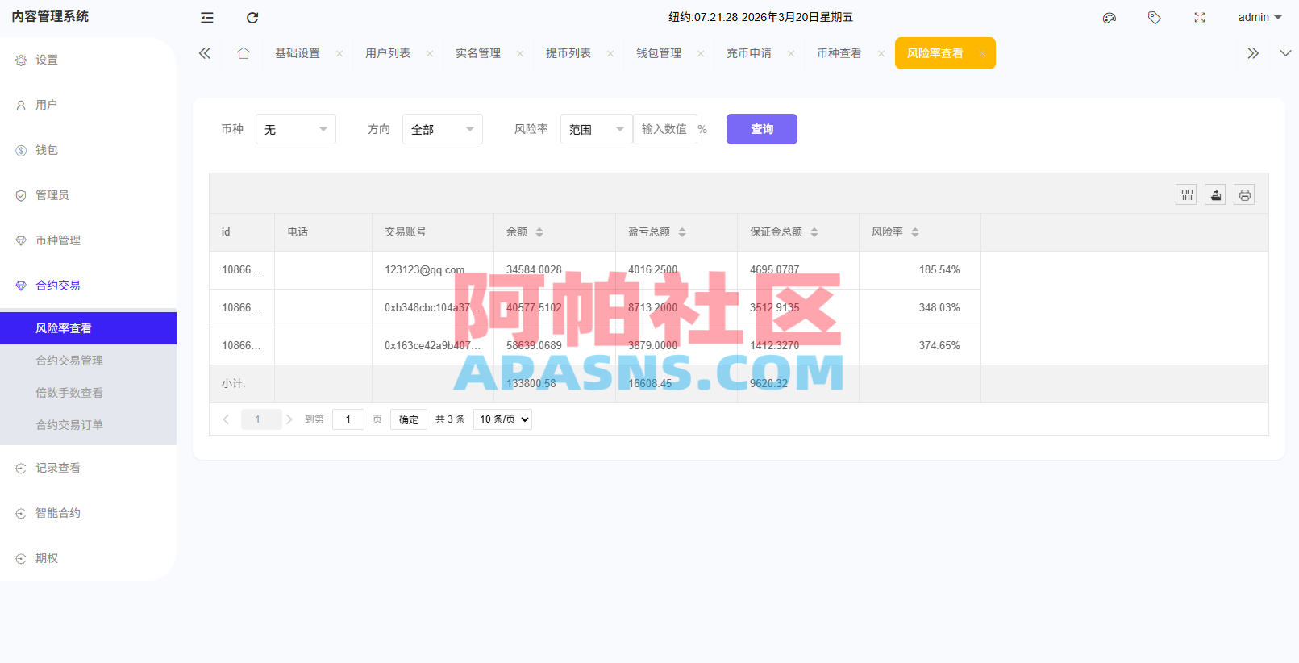
Task: Open the 方向 dropdown showing 全部
Action: coord(443,129)
